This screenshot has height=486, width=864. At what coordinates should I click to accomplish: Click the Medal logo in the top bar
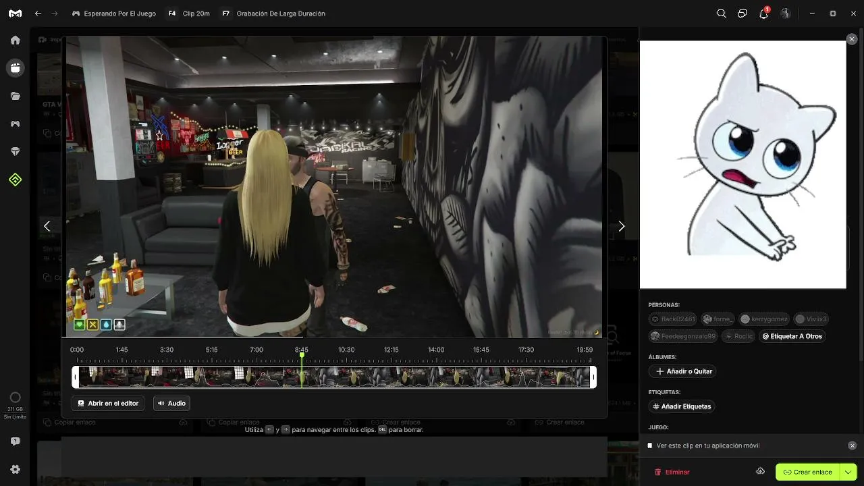click(x=15, y=13)
